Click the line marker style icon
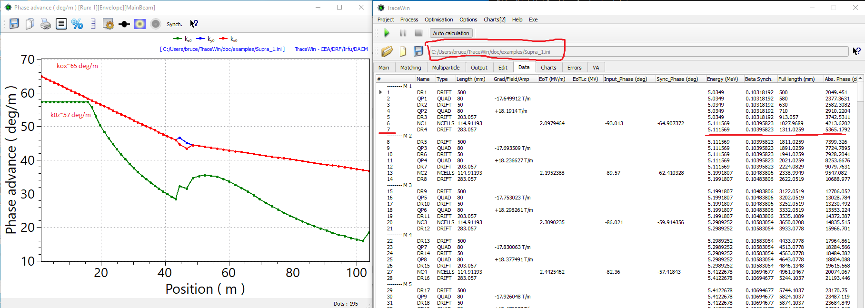The width and height of the screenshot is (865, 308). 124,24
